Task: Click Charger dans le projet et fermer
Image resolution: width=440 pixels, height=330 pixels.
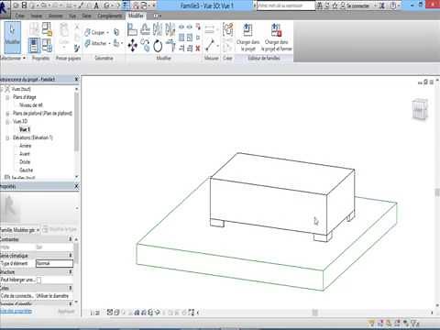Action: [x=277, y=38]
